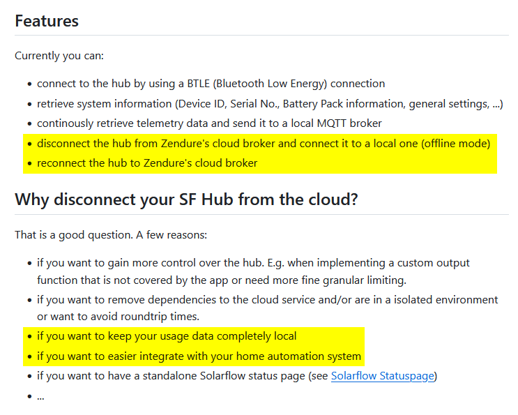Click the 'Why disconnect your SF Hub' heading
The width and height of the screenshot is (518, 415).
[x=186, y=199]
